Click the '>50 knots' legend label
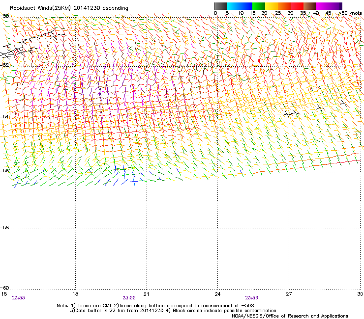The width and height of the screenshot is (364, 319). point(350,13)
